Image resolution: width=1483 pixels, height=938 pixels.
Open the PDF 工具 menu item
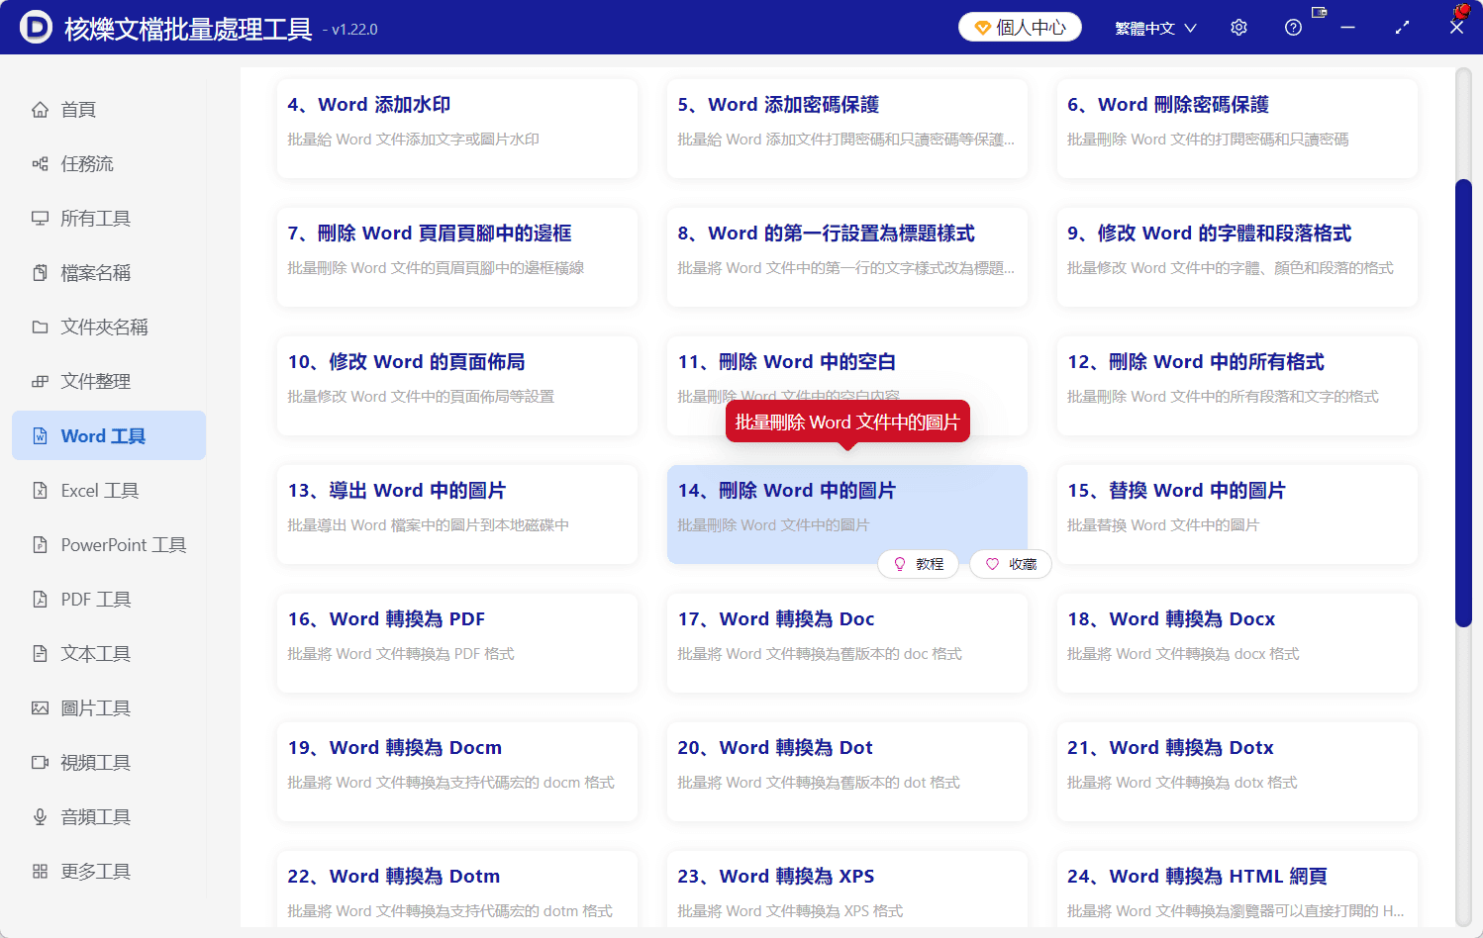[41, 599]
